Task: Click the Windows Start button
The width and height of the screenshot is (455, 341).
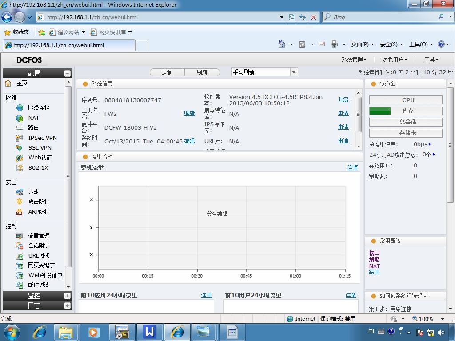Action: (x=11, y=332)
